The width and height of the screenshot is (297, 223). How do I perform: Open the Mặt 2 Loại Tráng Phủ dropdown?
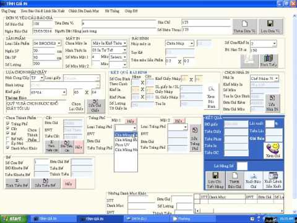[185, 127]
